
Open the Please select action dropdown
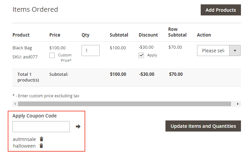219,51
